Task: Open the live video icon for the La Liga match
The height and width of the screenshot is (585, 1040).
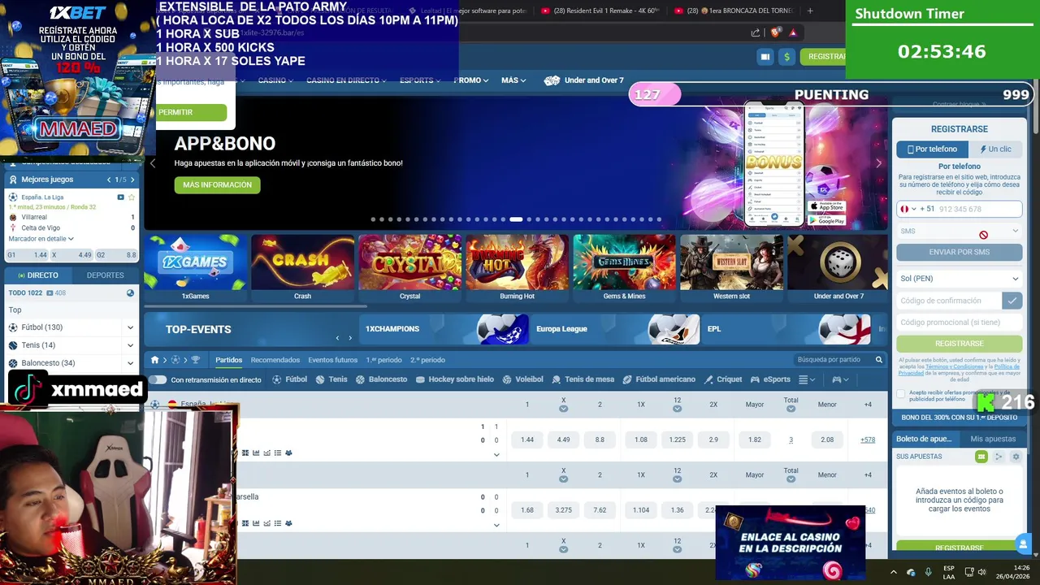Action: tap(121, 197)
